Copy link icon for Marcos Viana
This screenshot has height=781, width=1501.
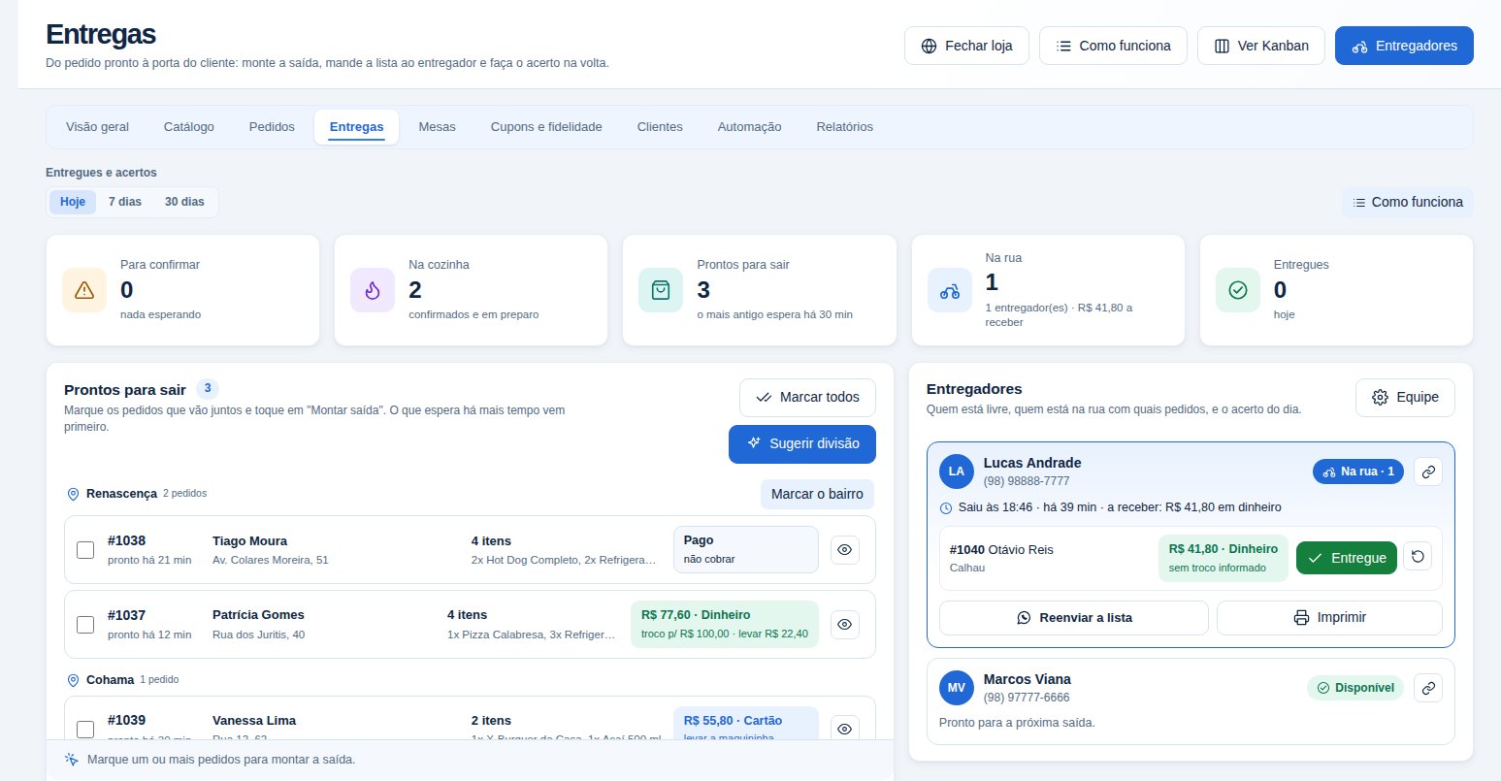tap(1428, 688)
